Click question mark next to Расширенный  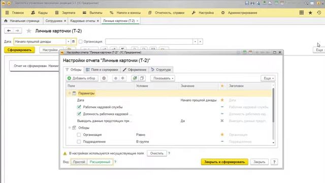coord(115,162)
